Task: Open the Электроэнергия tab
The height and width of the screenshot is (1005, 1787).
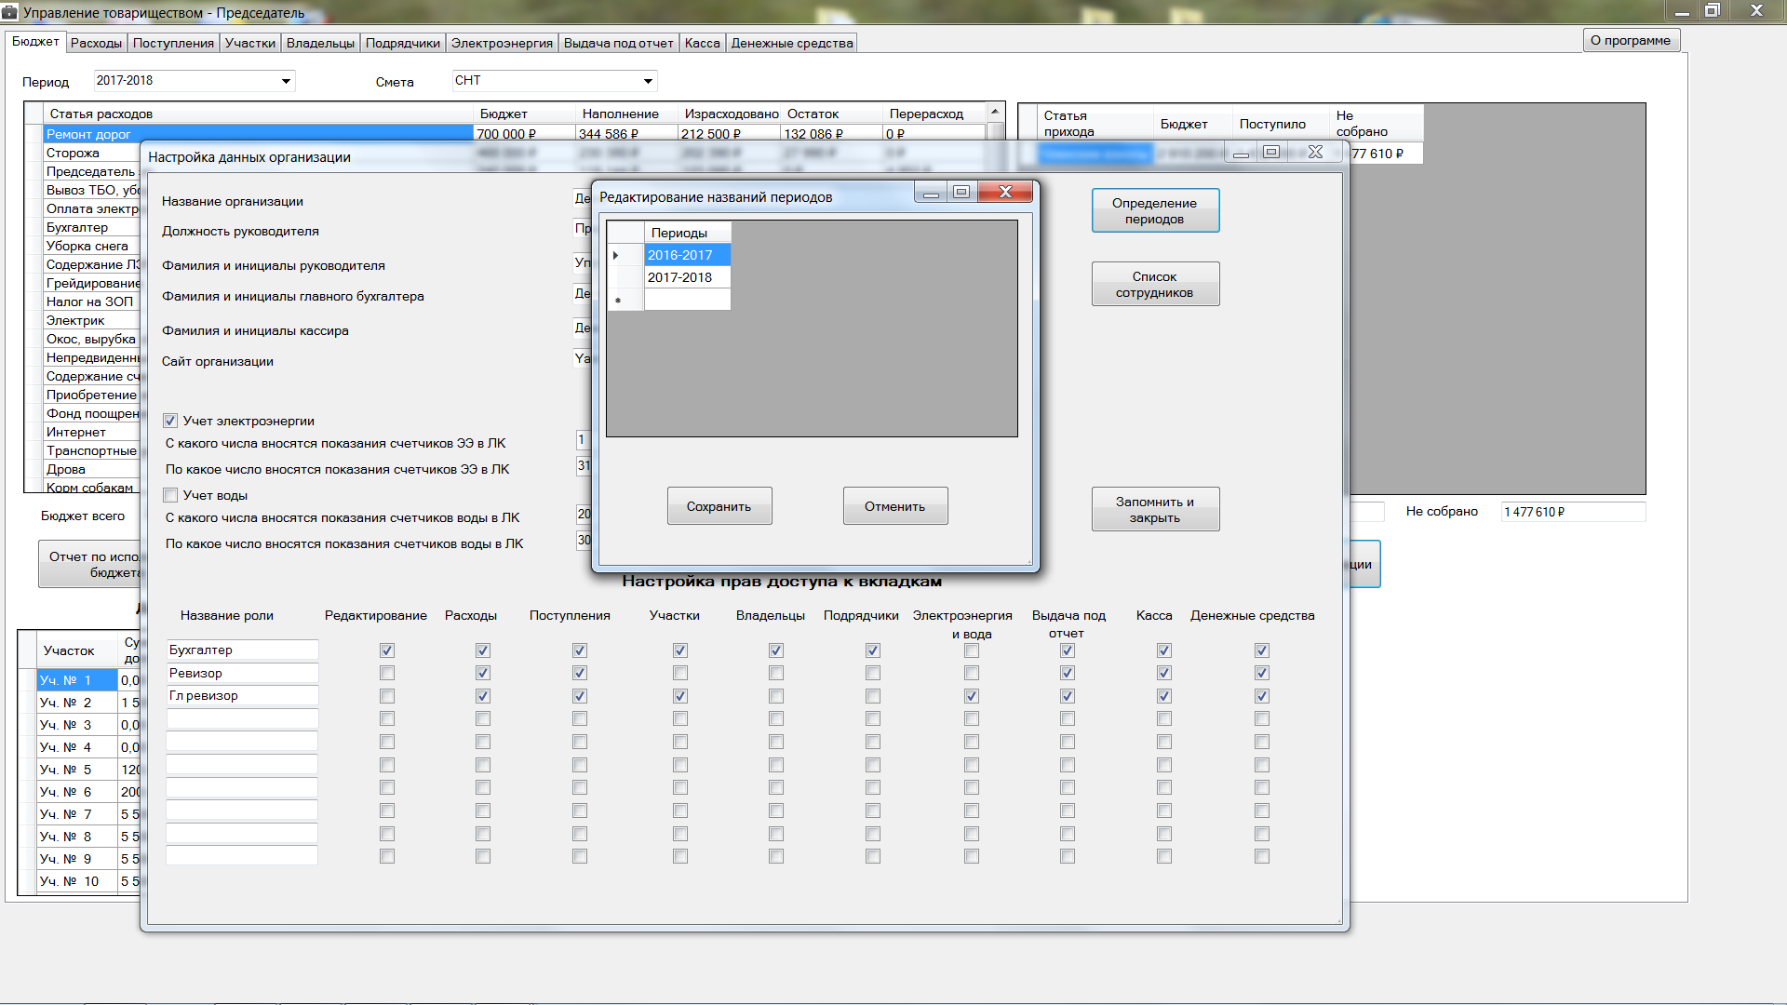Action: click(x=502, y=43)
